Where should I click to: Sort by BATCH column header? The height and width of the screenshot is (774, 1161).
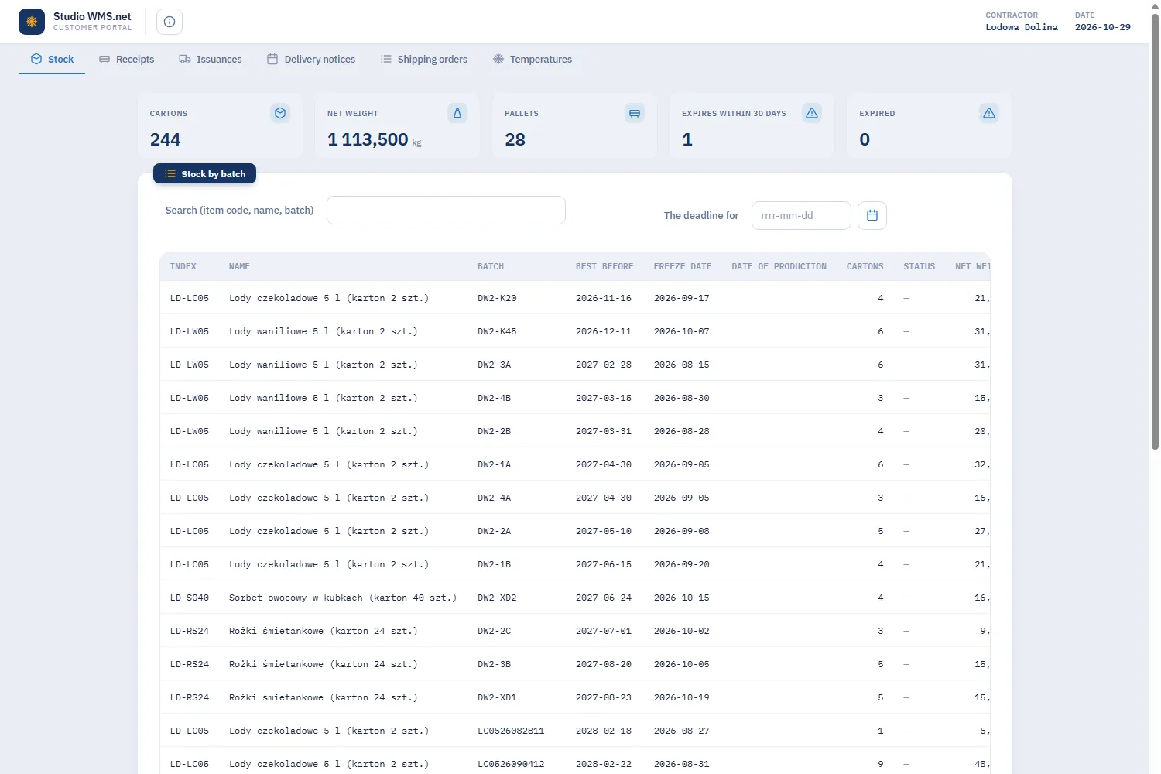(x=491, y=266)
